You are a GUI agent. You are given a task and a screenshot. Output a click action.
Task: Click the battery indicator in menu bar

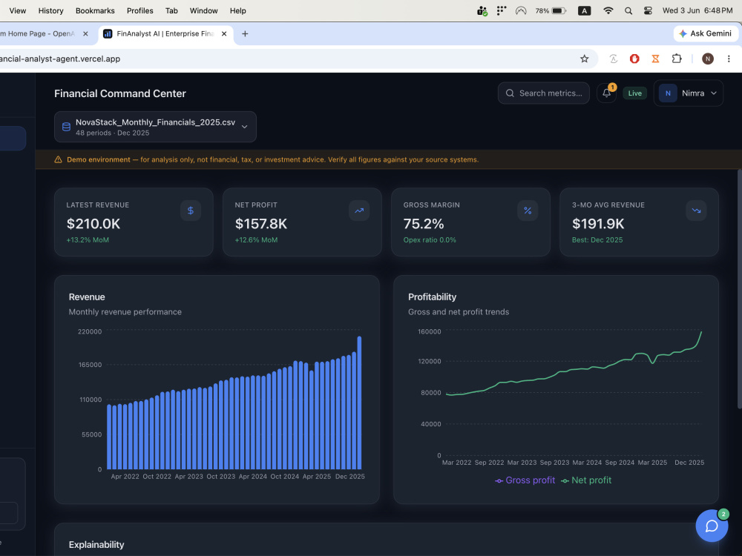(551, 10)
